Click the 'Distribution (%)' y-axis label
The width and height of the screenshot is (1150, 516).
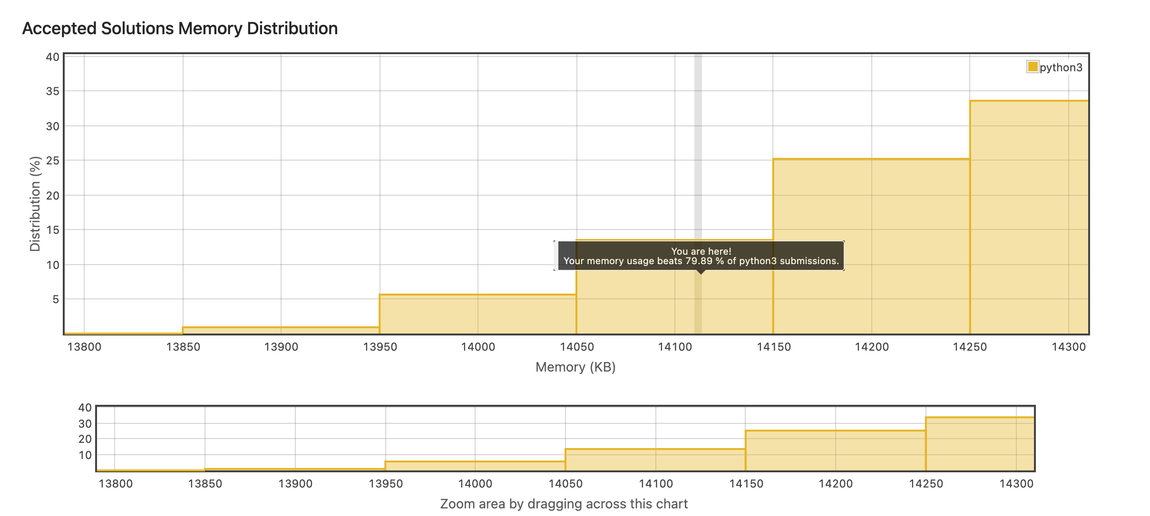click(x=35, y=203)
